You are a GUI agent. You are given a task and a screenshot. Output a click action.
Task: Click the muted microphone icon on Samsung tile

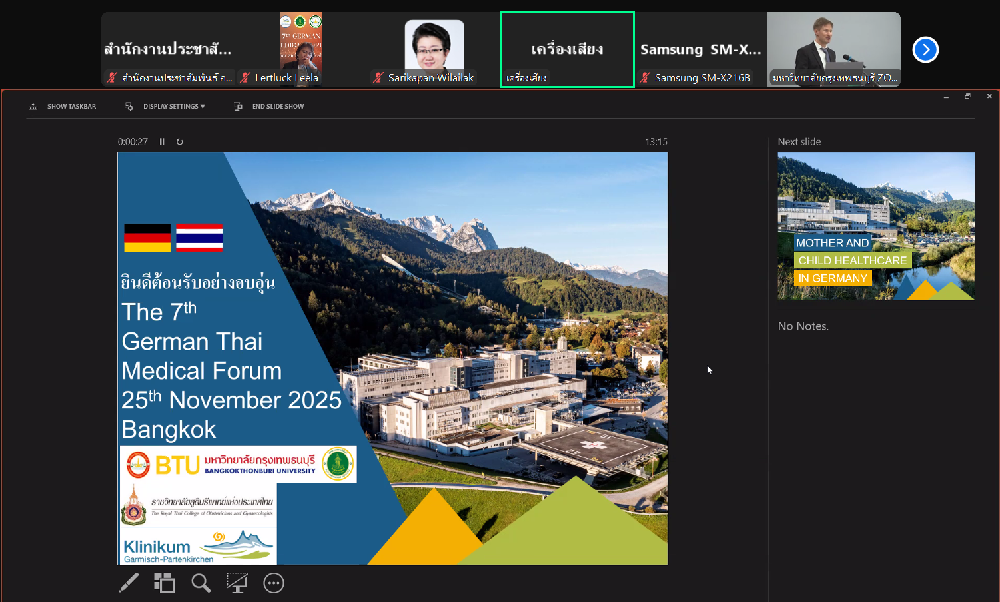click(x=645, y=78)
